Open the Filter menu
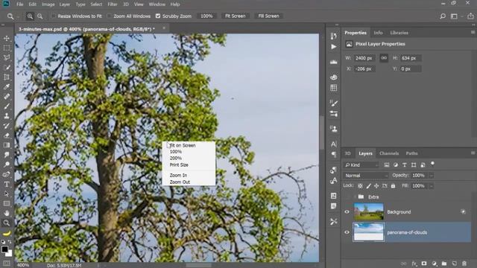The width and height of the screenshot is (477, 268). [113, 4]
